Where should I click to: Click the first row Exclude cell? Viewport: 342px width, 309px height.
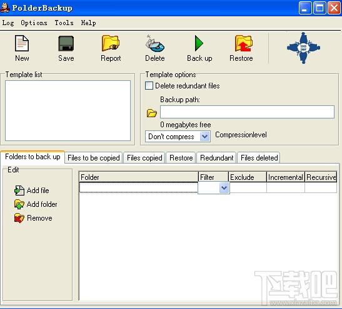click(248, 187)
